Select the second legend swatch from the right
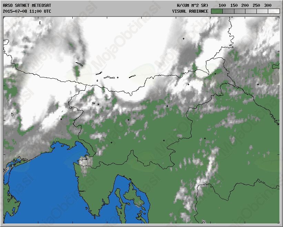 point(262,11)
